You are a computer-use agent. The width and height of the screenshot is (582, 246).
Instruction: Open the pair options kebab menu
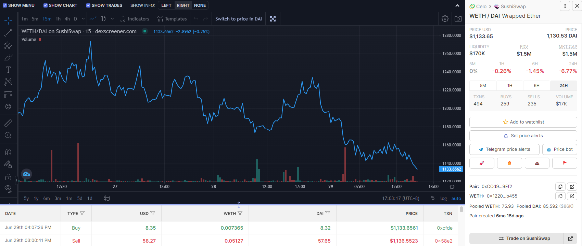point(565,6)
